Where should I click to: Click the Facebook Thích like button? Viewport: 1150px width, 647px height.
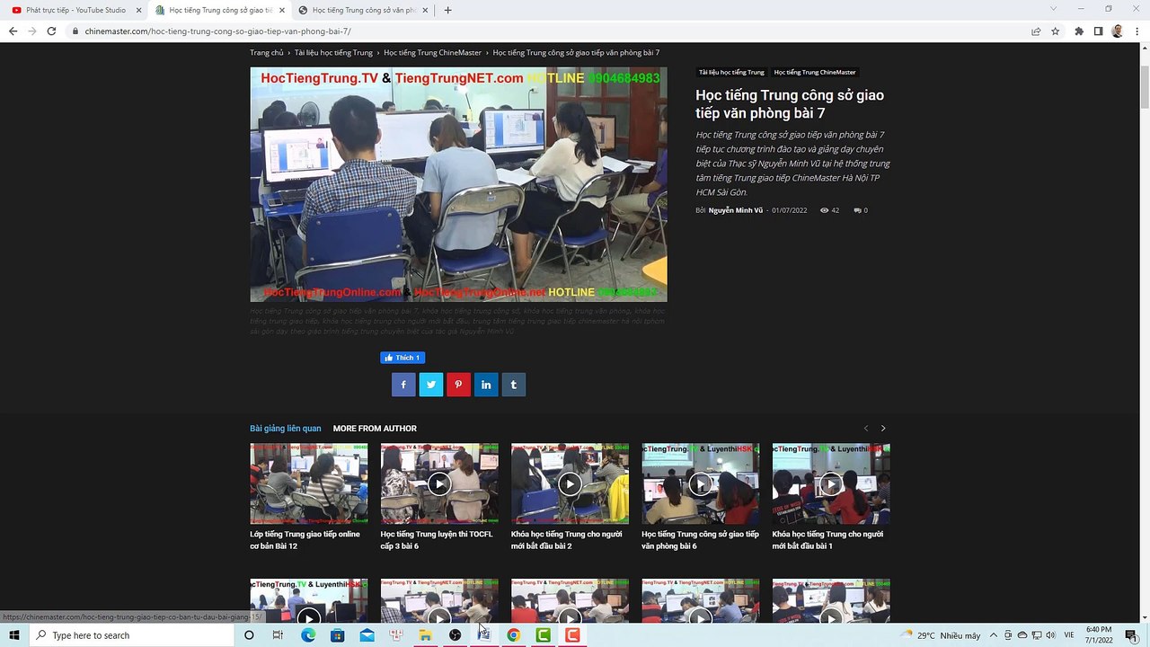(x=402, y=358)
